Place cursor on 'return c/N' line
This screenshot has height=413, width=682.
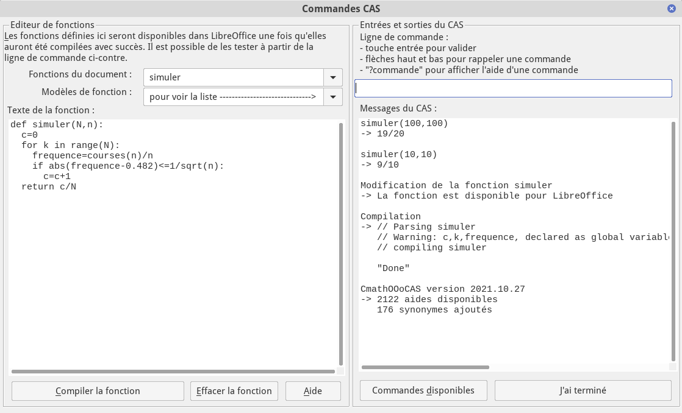point(49,186)
